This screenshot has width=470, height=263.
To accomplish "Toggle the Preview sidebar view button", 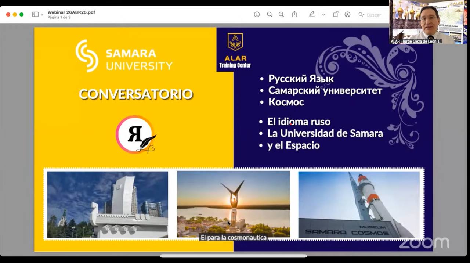I will click(35, 14).
